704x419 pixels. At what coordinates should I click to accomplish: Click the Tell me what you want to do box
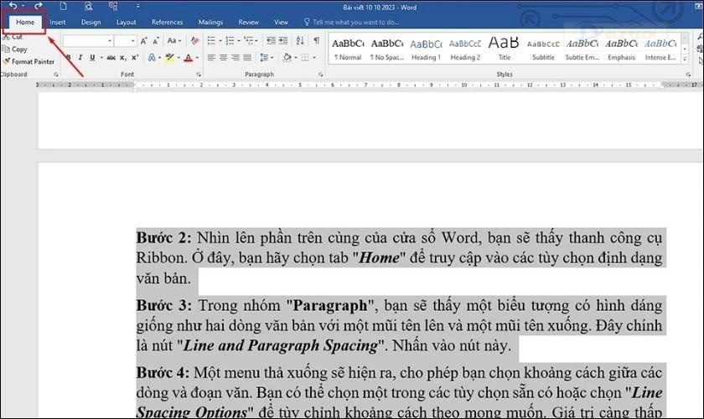click(x=351, y=22)
